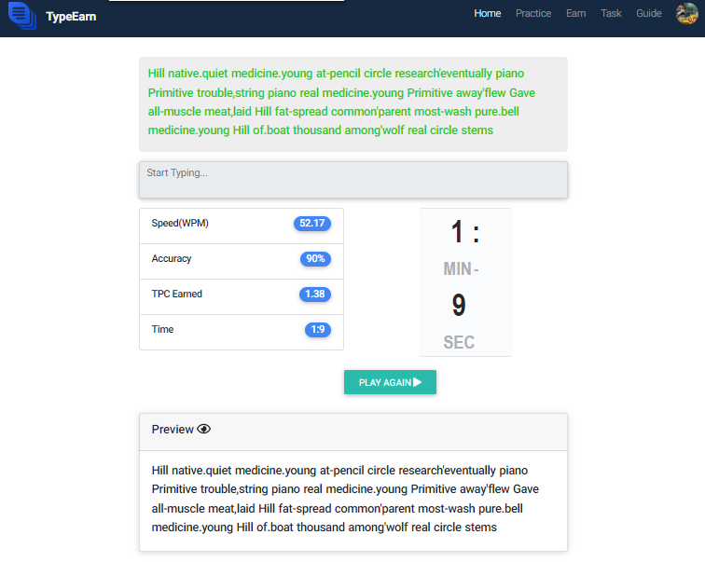Click the timer seconds display

459,306
